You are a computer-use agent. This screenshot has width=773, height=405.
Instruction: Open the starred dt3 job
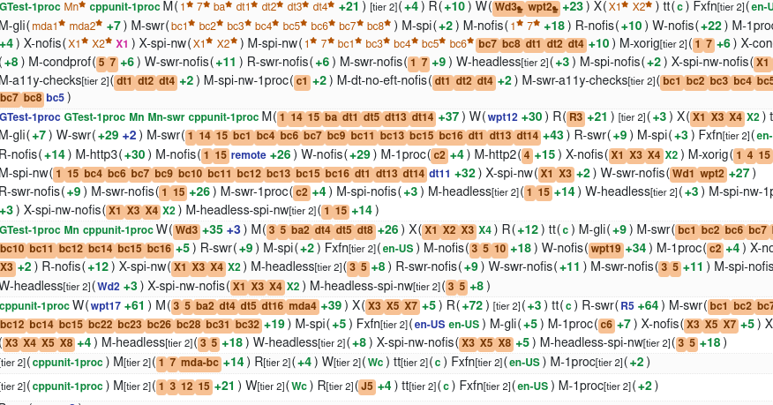coord(298,7)
